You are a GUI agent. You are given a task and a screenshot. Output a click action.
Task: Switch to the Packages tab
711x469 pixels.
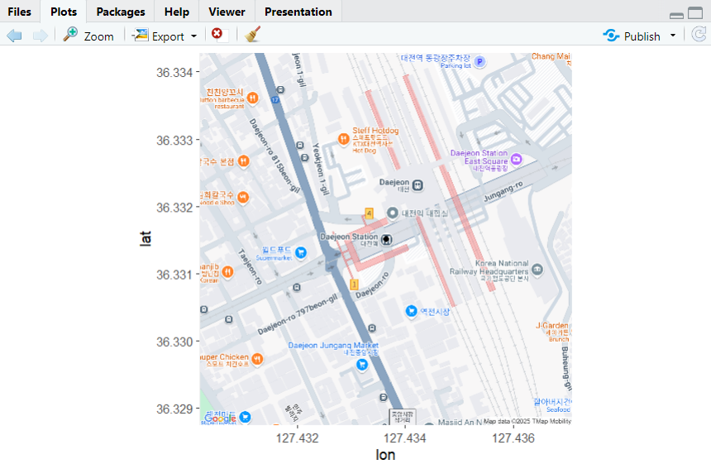tap(121, 12)
